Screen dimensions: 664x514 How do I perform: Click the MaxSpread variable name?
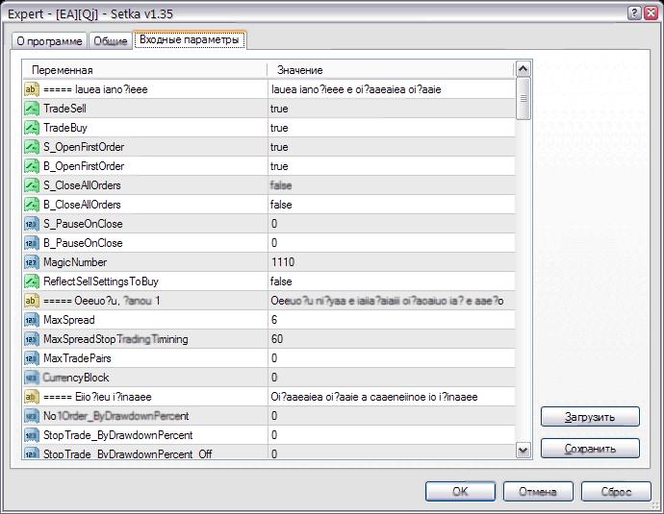[x=69, y=320]
